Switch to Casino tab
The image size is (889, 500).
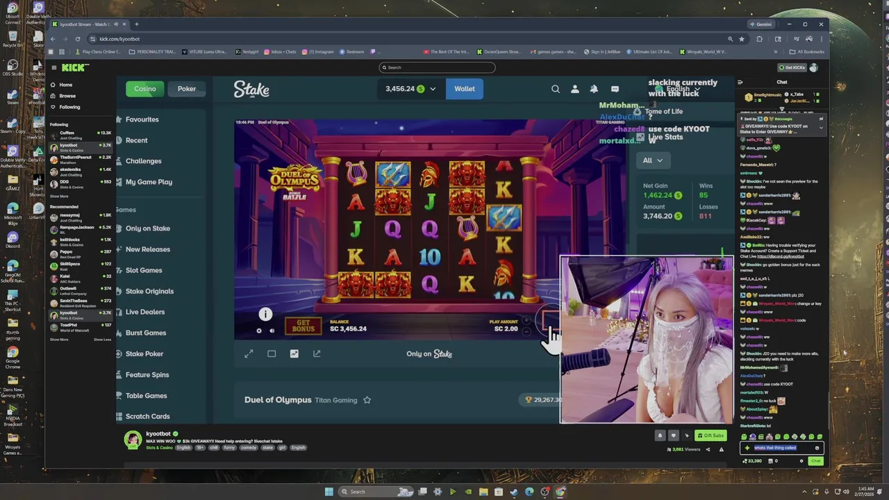pos(145,89)
